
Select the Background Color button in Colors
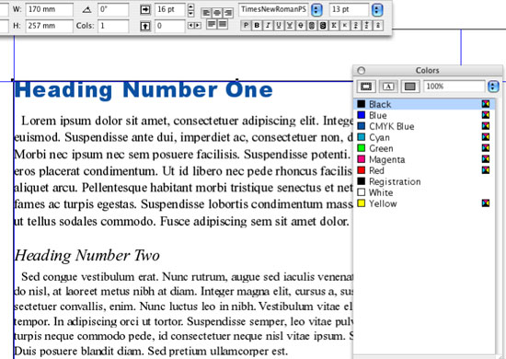click(x=410, y=87)
